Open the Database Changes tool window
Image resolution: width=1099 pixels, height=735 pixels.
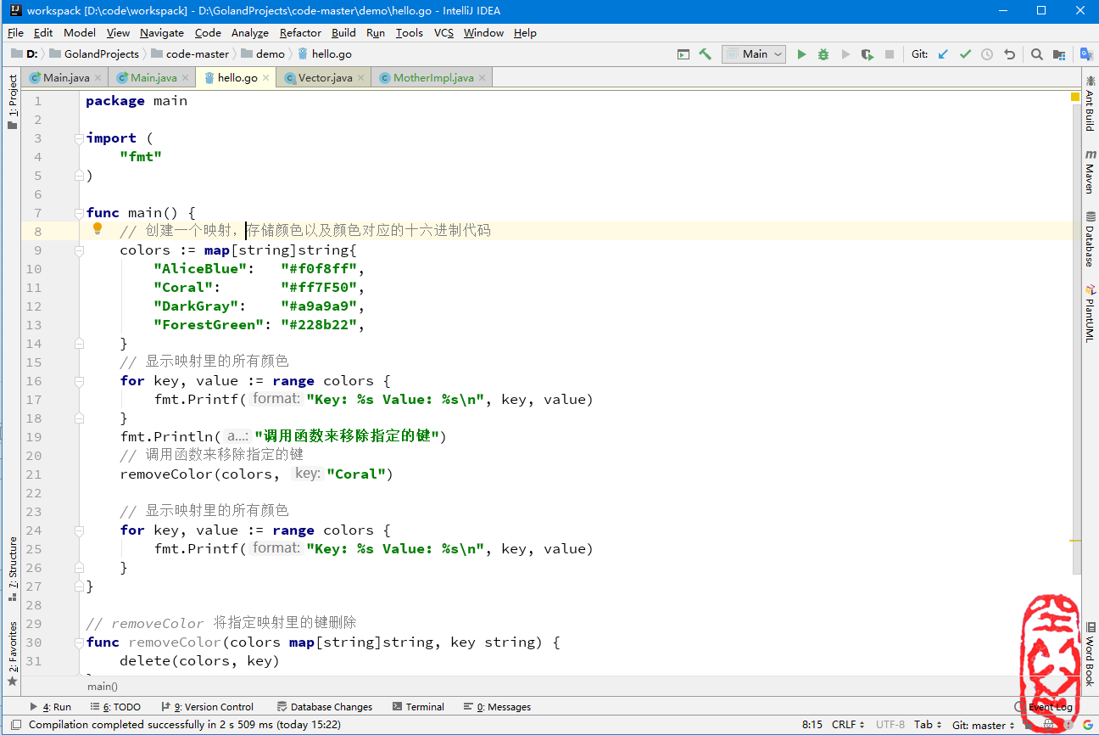point(324,707)
